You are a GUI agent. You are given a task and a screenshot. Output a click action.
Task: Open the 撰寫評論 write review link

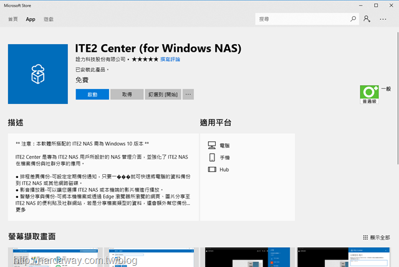(170, 60)
